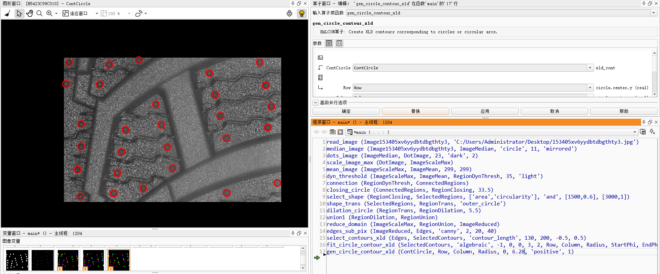Viewport: 660px width, 274px height.
Task: Click the clipboard icon in program toolbar
Action: (332, 132)
